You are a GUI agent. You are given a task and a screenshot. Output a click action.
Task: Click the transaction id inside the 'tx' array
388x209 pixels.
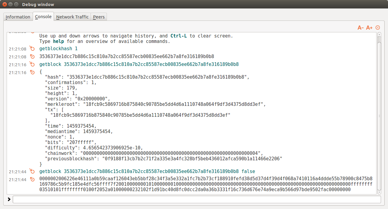click(141, 115)
